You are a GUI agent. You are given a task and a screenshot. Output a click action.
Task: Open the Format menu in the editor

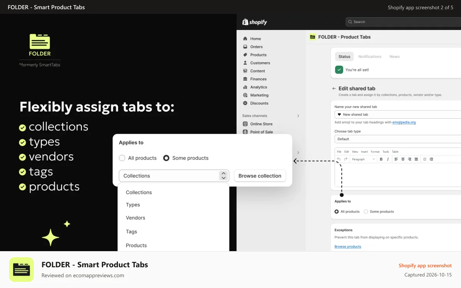click(375, 152)
